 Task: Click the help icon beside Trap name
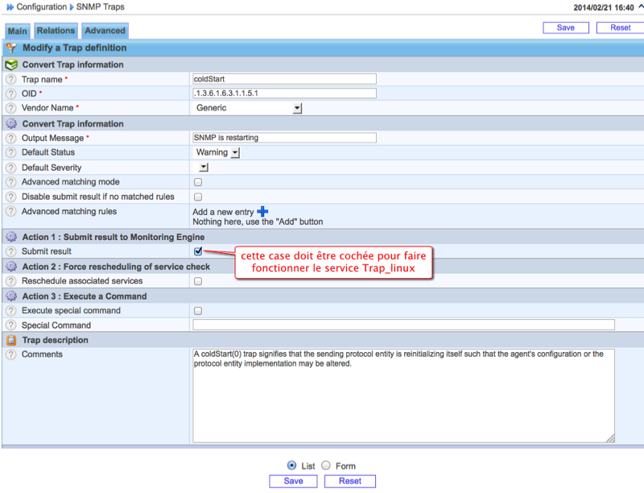pyautogui.click(x=10, y=80)
